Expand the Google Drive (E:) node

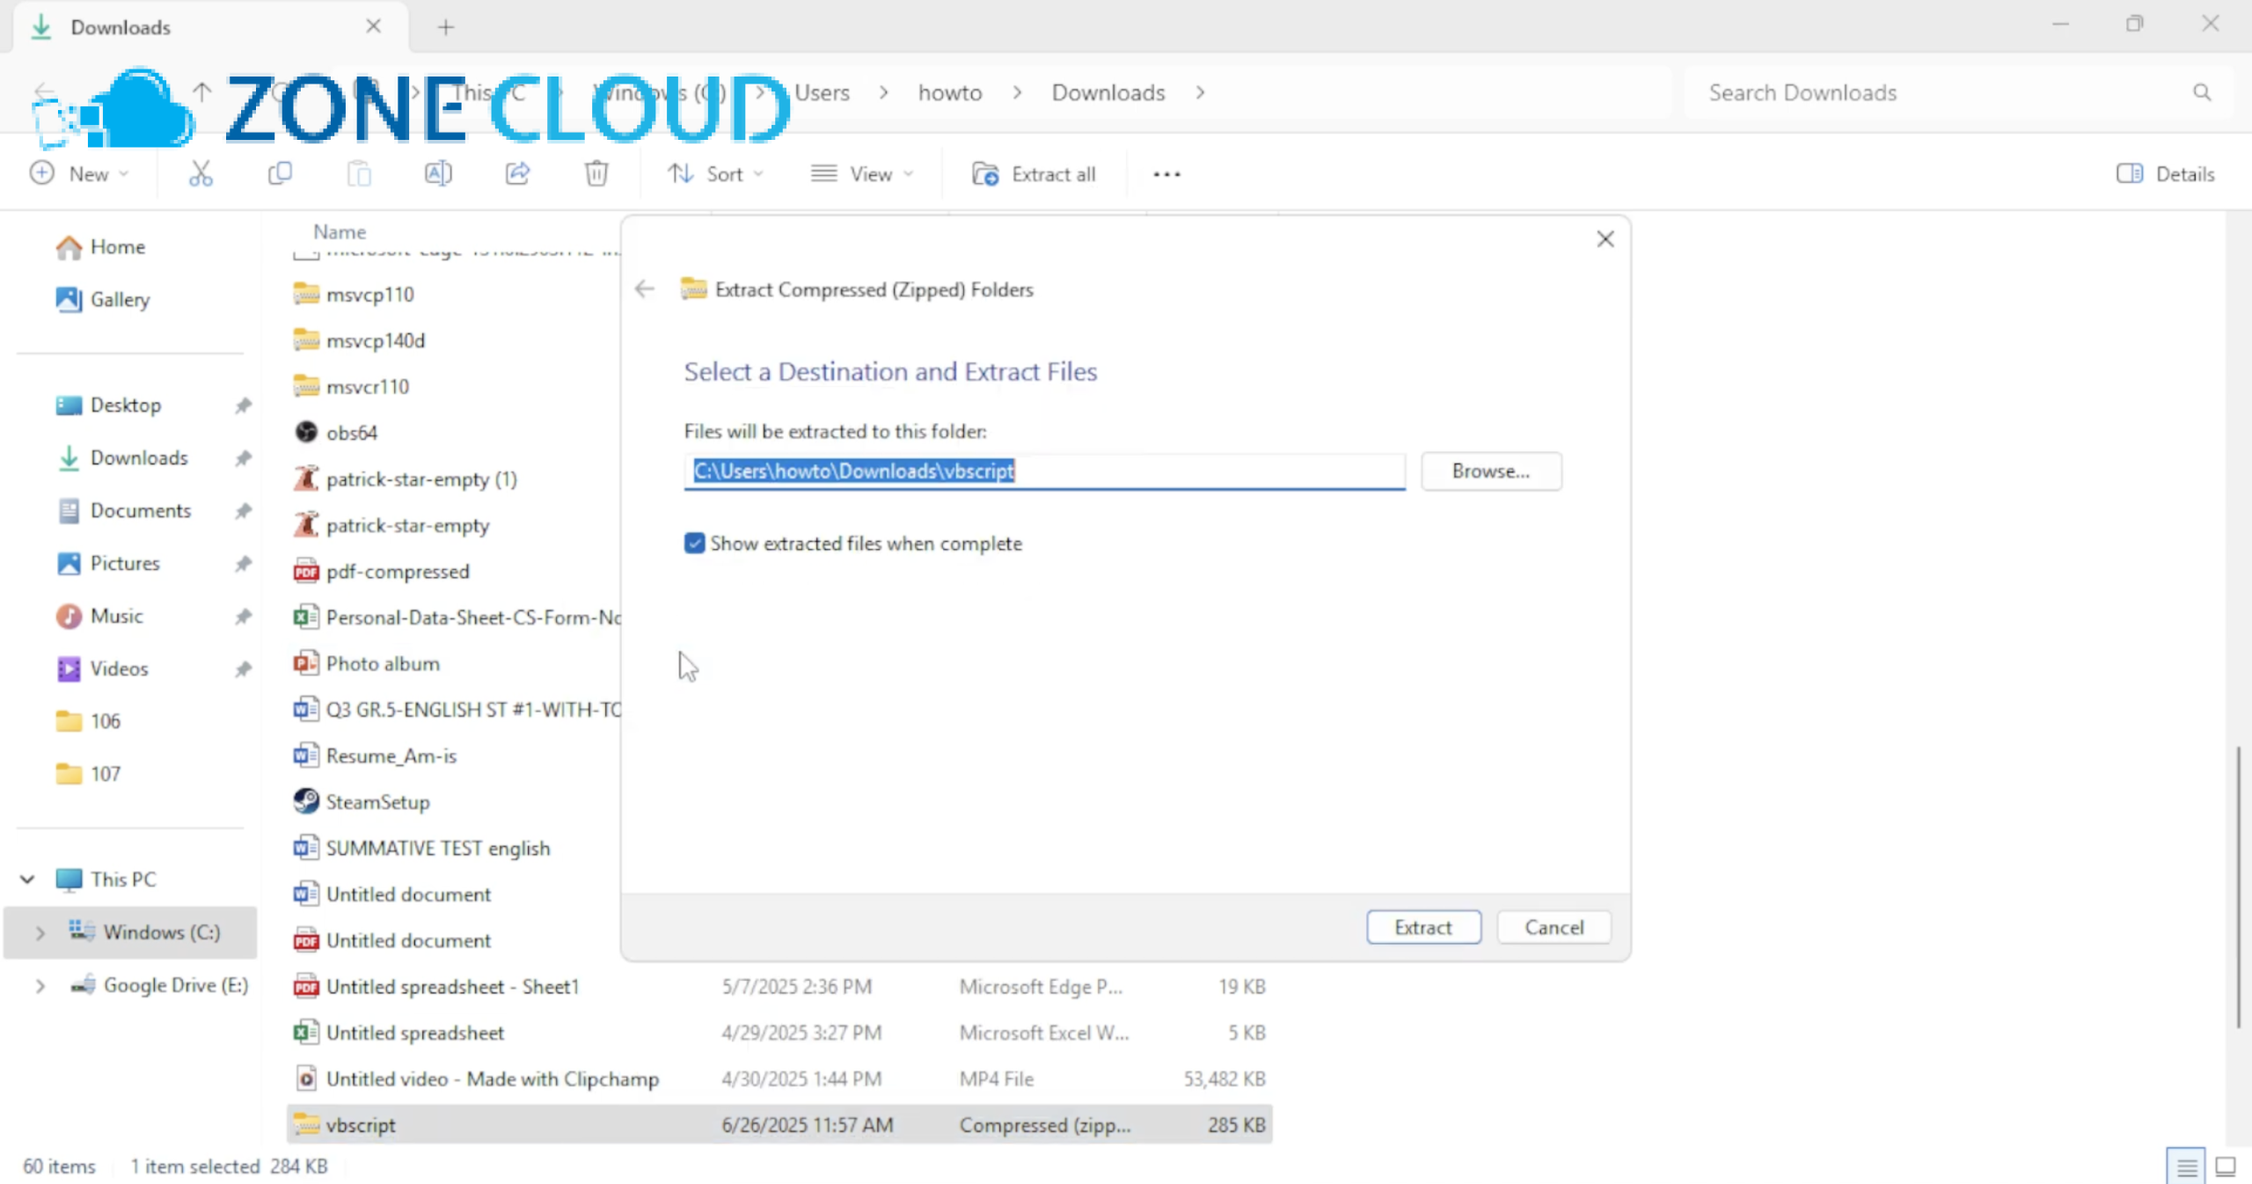pos(40,986)
